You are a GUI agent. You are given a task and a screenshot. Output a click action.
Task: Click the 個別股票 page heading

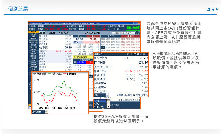pyautogui.click(x=18, y=9)
